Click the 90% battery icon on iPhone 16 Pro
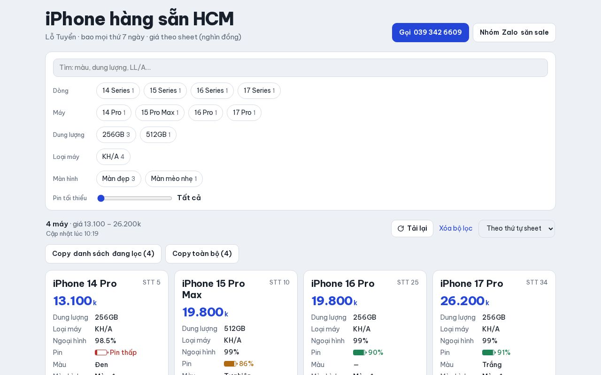The height and width of the screenshot is (375, 601). pos(360,352)
